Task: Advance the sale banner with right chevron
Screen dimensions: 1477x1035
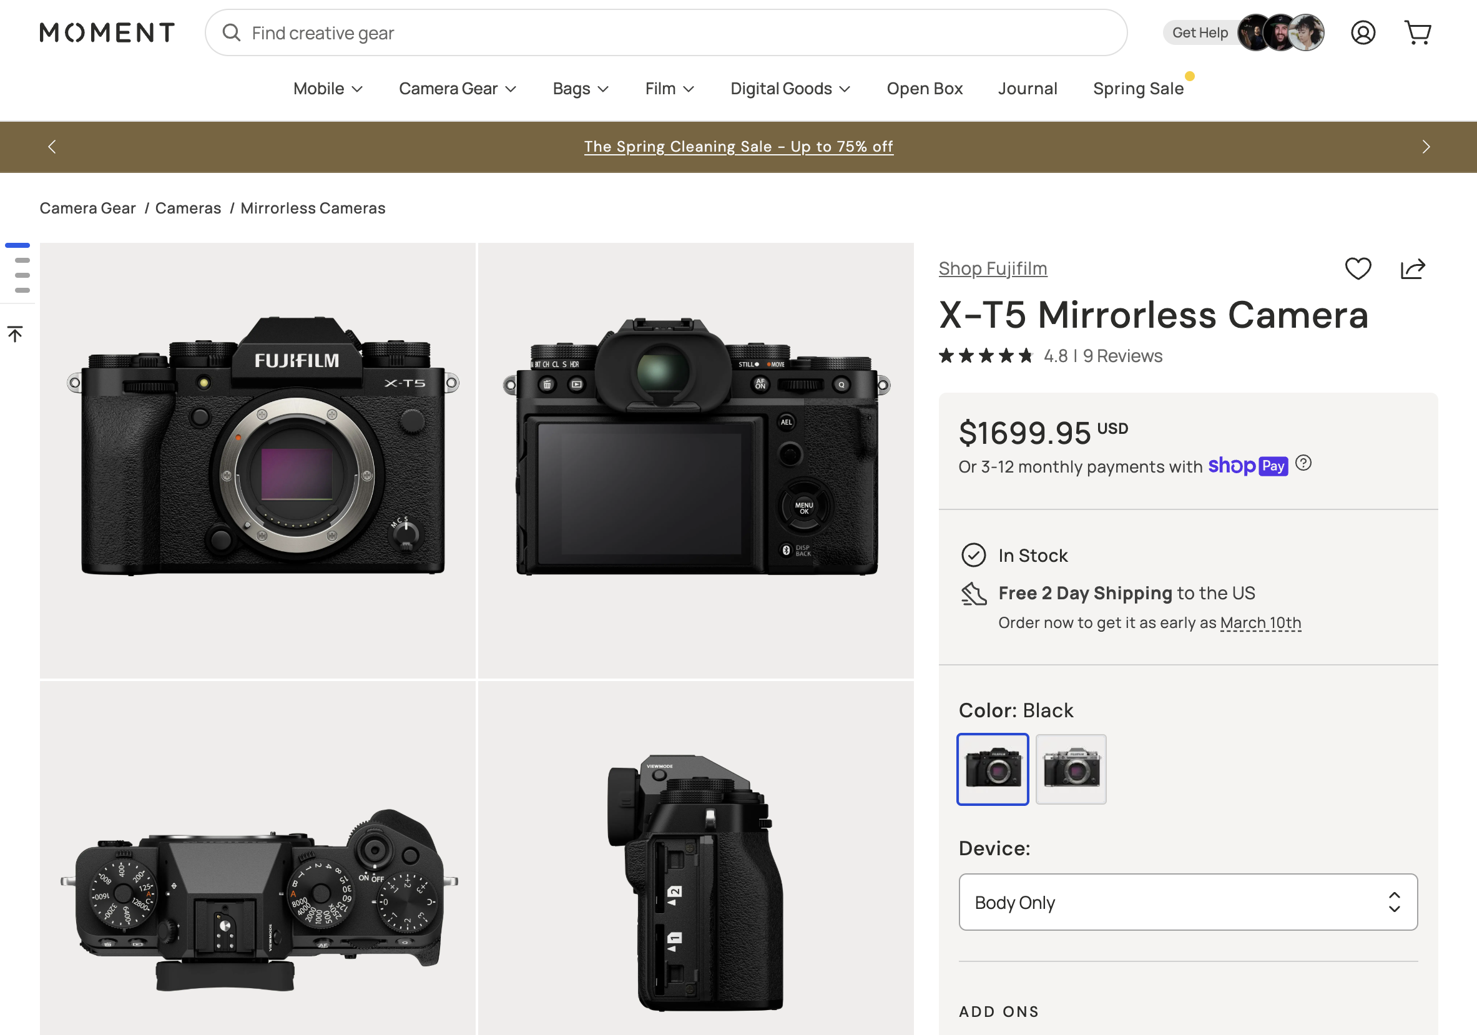Action: click(x=1426, y=147)
